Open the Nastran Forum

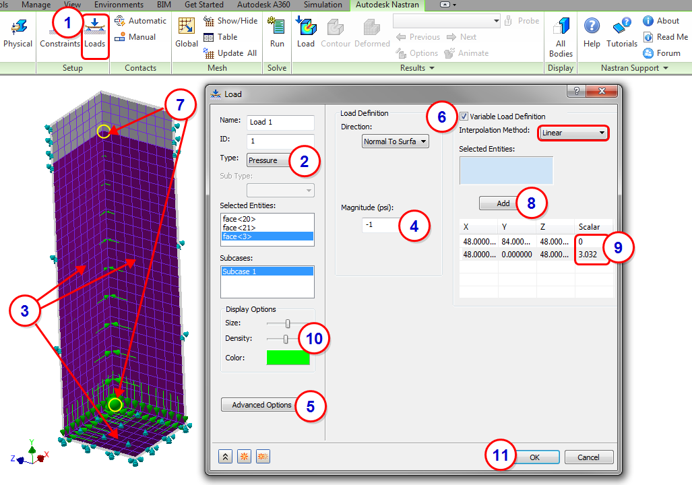662,53
